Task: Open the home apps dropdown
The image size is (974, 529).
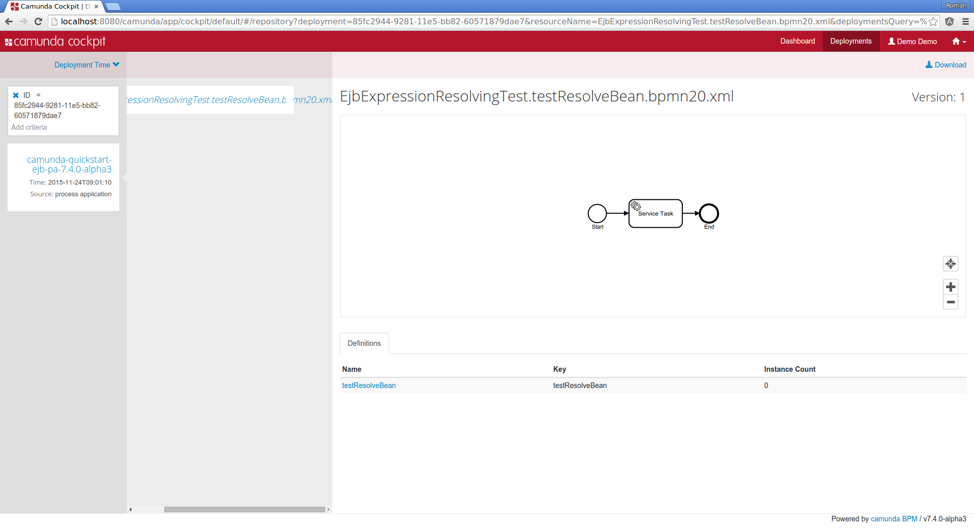Action: [x=959, y=42]
